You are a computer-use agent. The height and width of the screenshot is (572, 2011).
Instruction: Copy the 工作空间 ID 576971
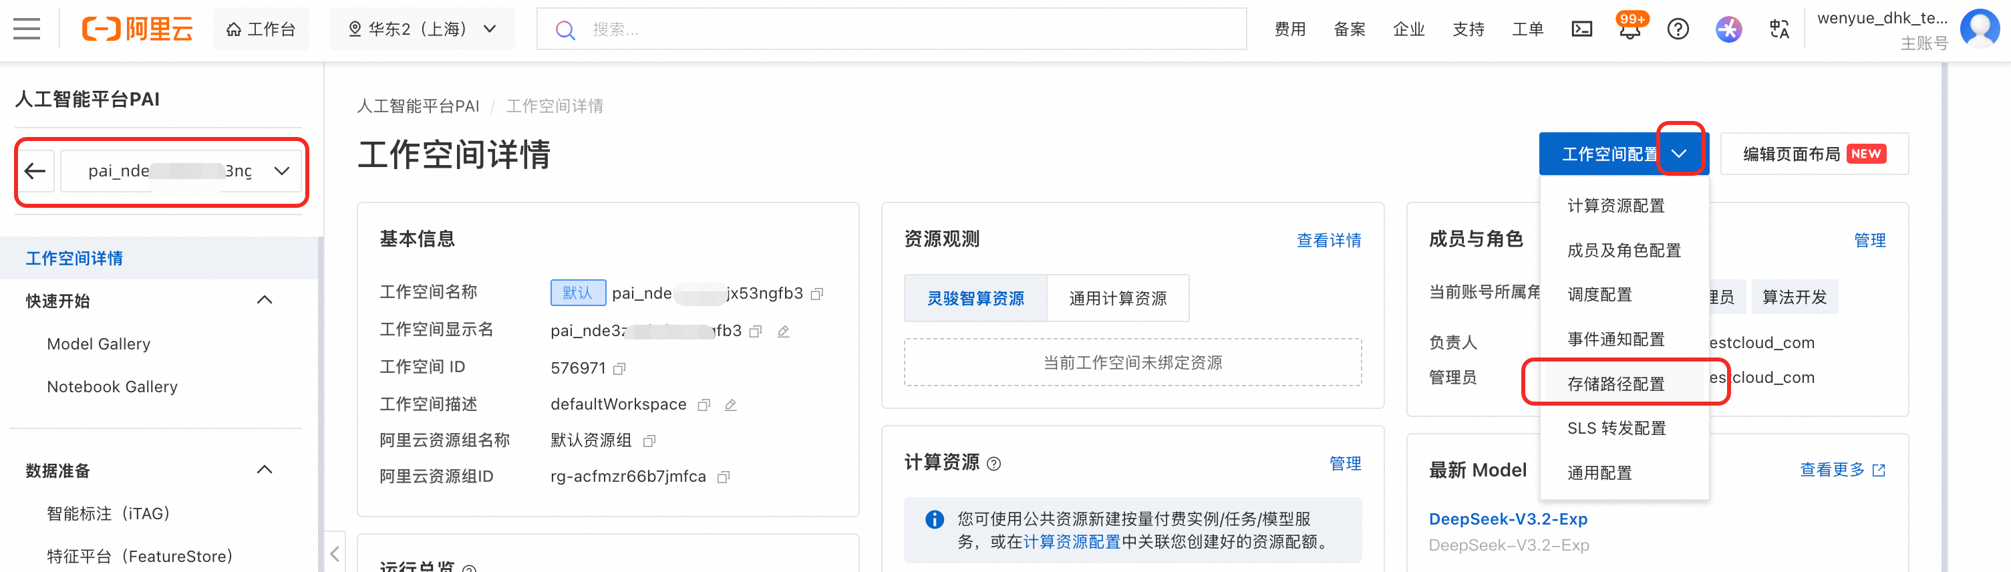coord(619,369)
